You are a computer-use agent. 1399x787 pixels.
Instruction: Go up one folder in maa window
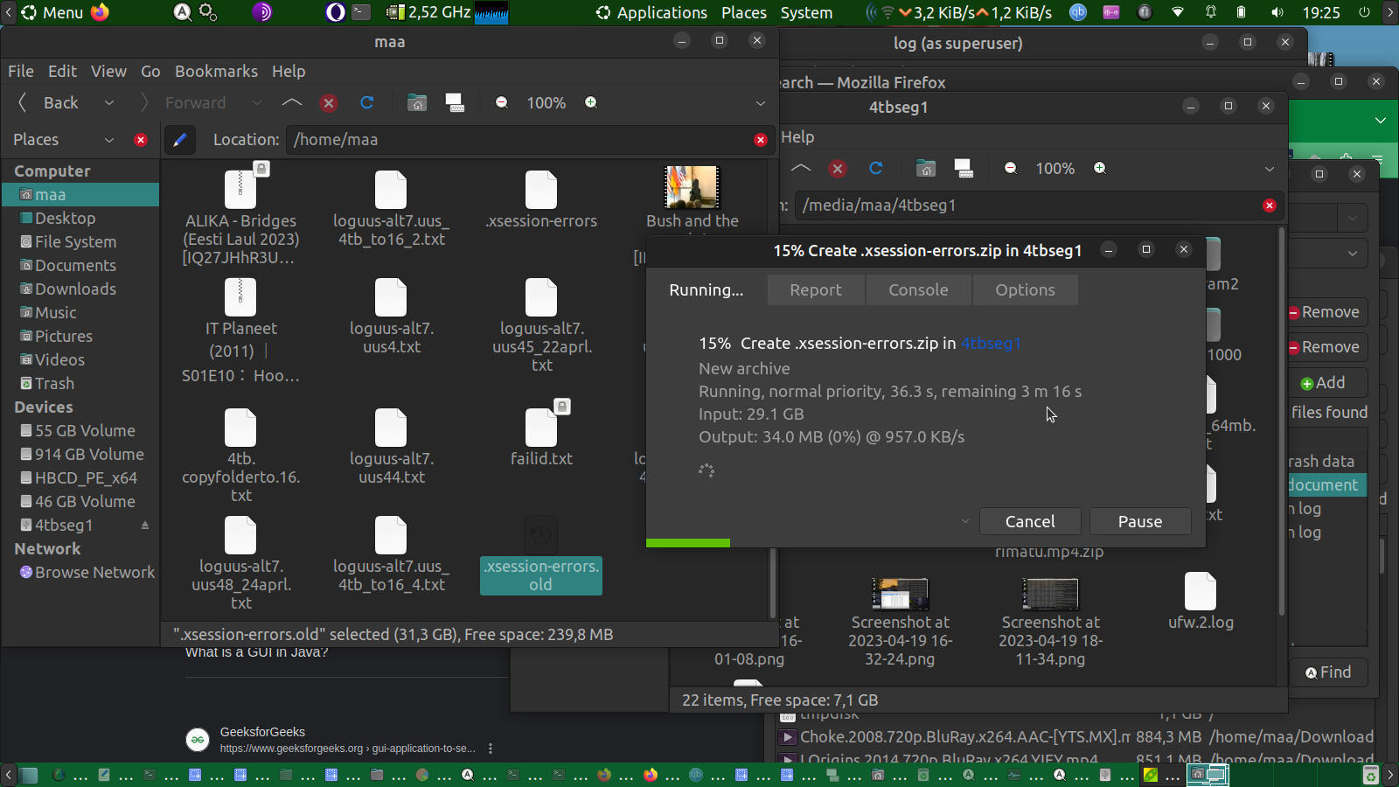coord(292,103)
